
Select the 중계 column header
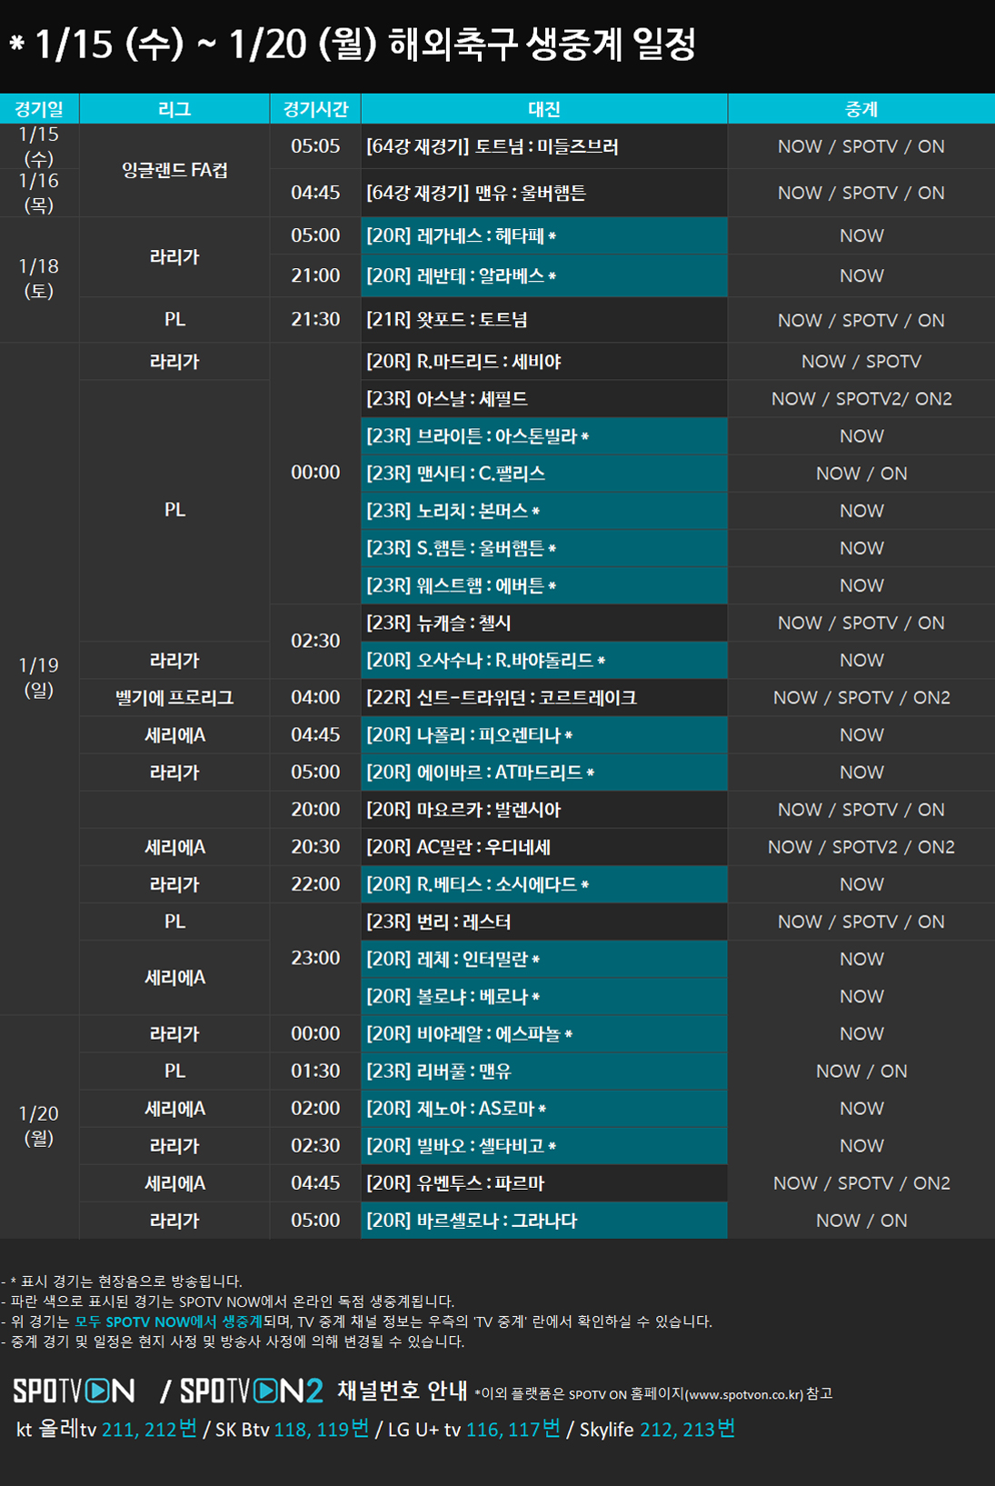click(x=861, y=109)
